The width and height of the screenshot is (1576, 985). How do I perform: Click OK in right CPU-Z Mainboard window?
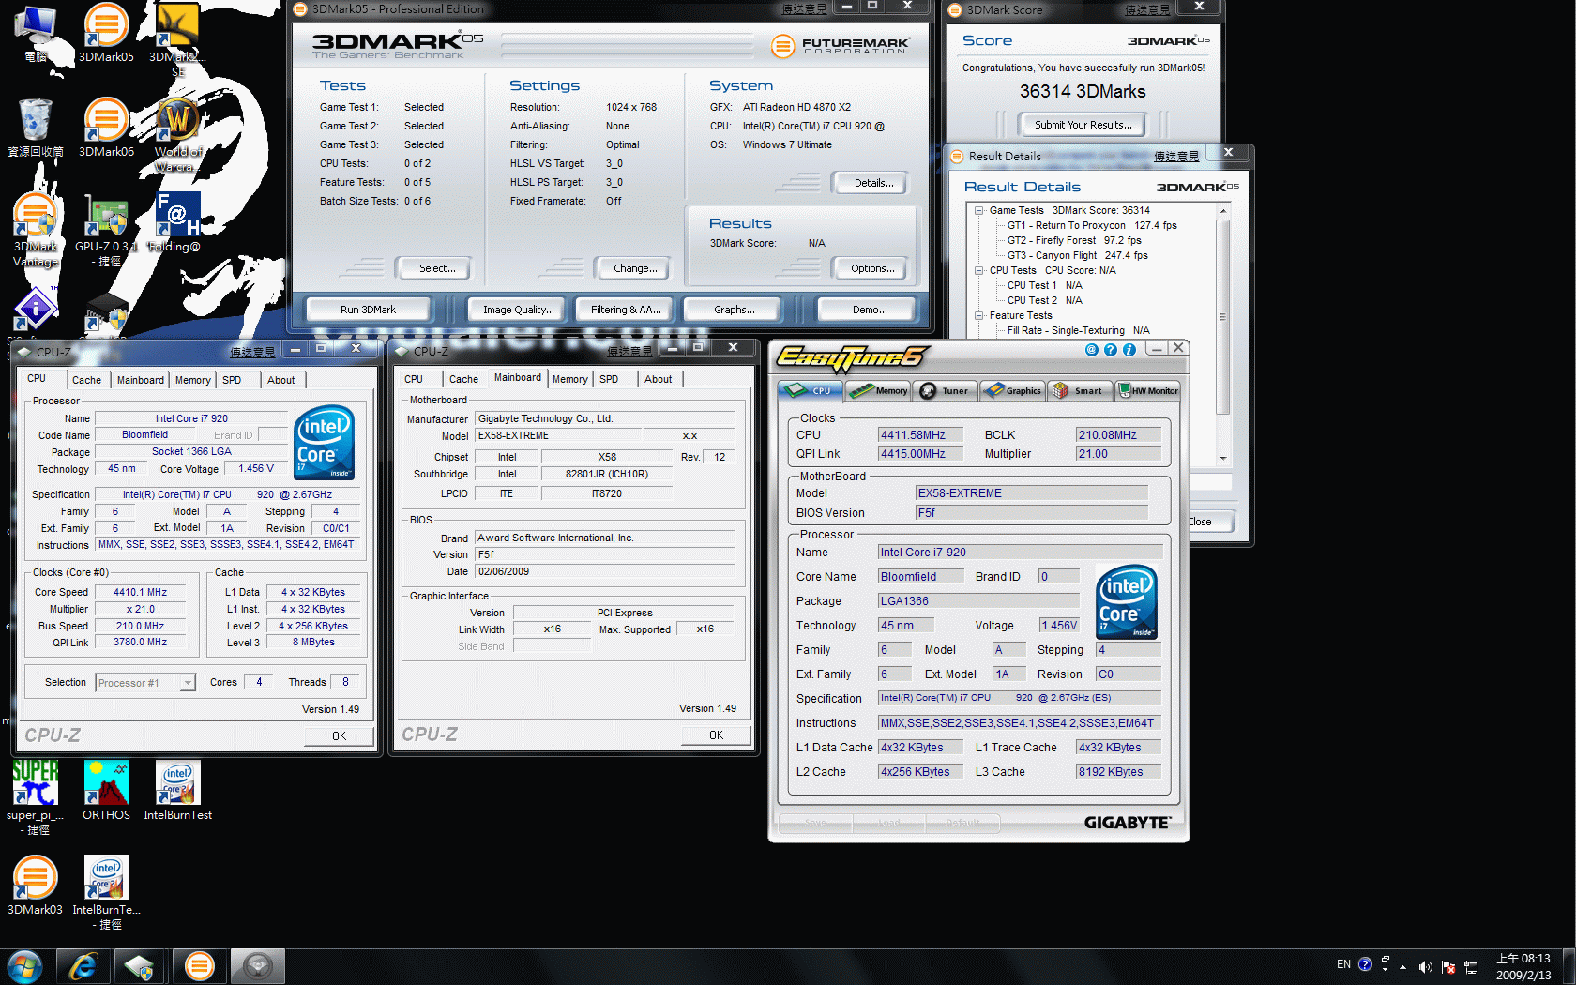point(717,735)
